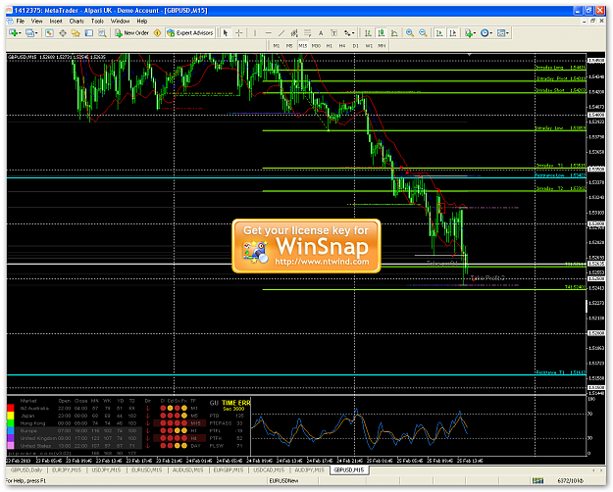Image resolution: width=613 pixels, height=492 pixels.
Task: Open the MetaEditor from toolbar
Action: pyautogui.click(x=158, y=33)
